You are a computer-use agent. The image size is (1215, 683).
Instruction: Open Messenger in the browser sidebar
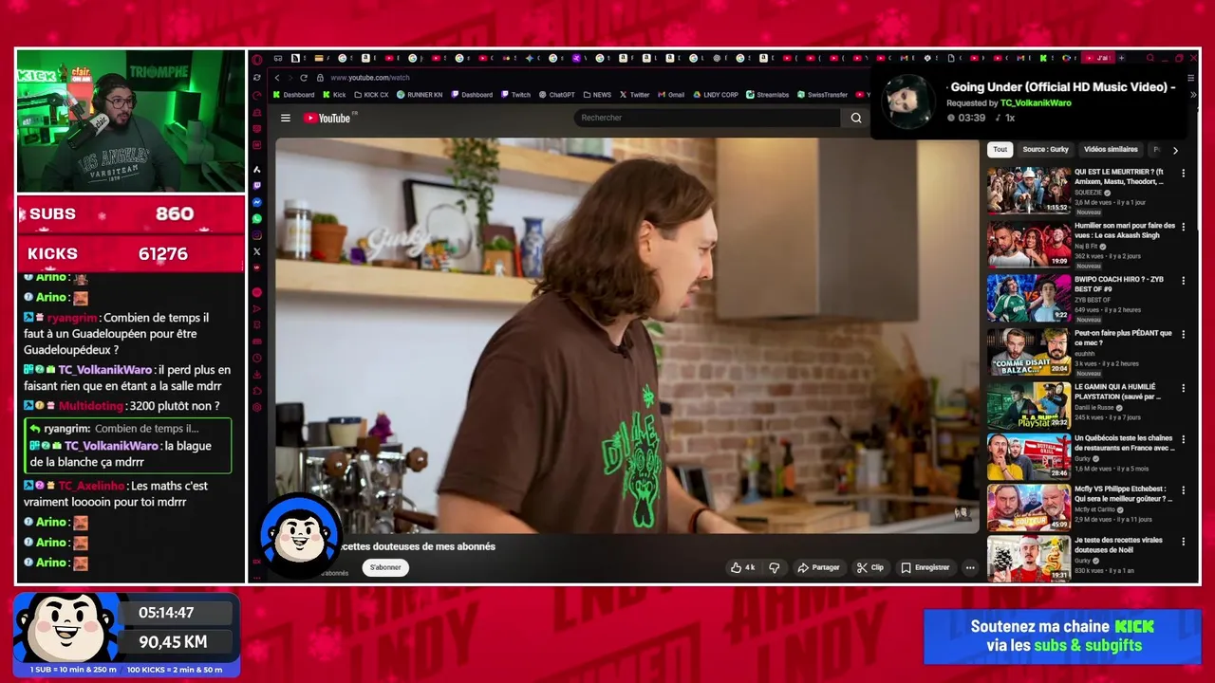(x=257, y=202)
